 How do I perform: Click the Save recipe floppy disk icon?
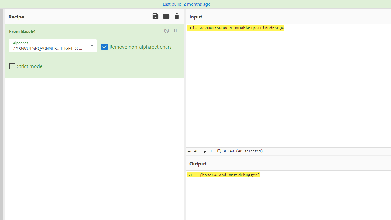click(155, 17)
